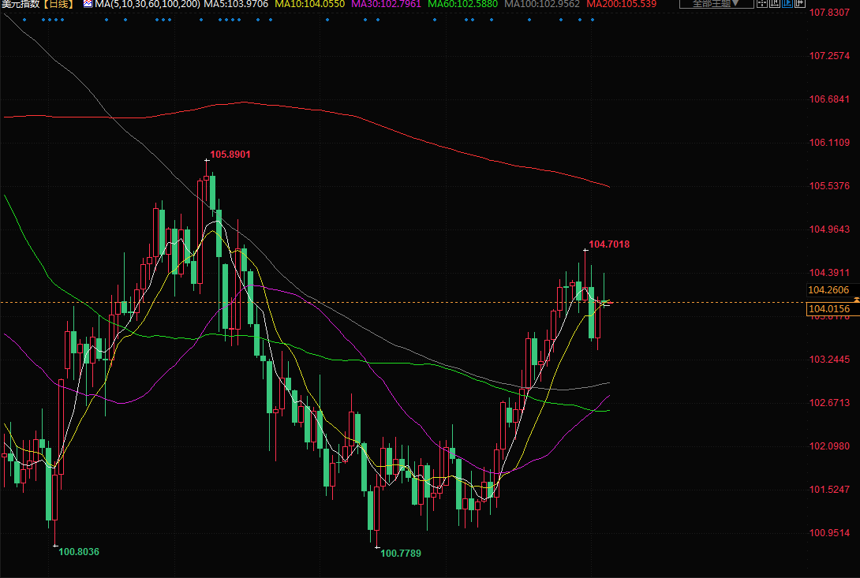Click the blue highlighted icon in top-right toolbar
Image resolution: width=860 pixels, height=578 pixels.
click(x=787, y=4)
